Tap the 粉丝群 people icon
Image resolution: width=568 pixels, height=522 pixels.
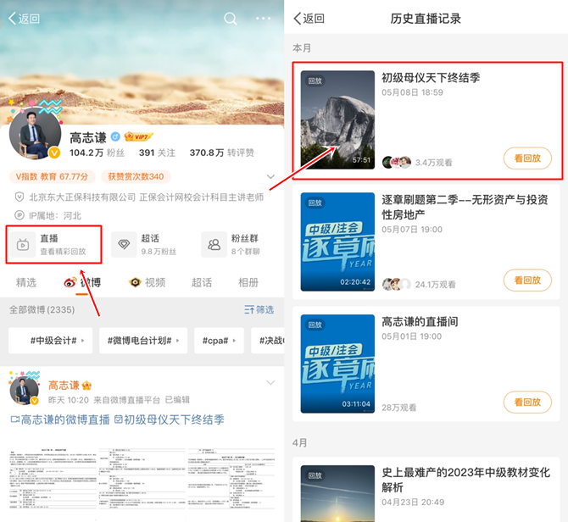tap(214, 245)
